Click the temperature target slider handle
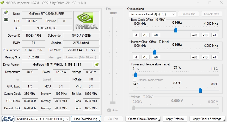 [x=200, y=90]
